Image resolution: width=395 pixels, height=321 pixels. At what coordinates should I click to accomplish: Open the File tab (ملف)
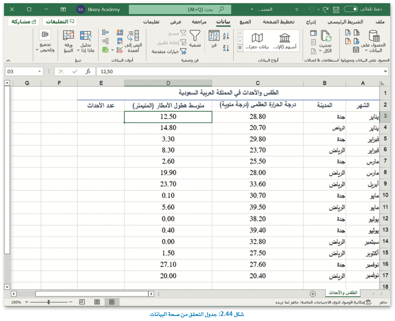click(380, 22)
